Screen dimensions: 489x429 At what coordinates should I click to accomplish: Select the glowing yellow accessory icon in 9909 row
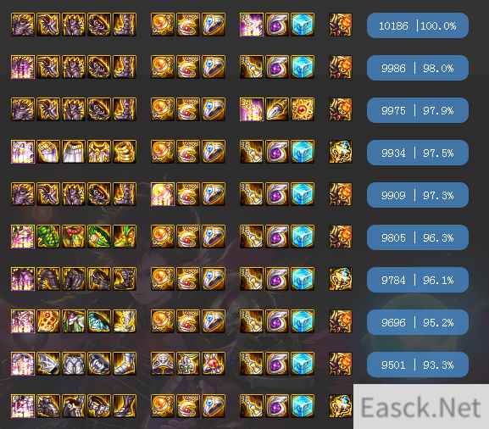coord(162,194)
